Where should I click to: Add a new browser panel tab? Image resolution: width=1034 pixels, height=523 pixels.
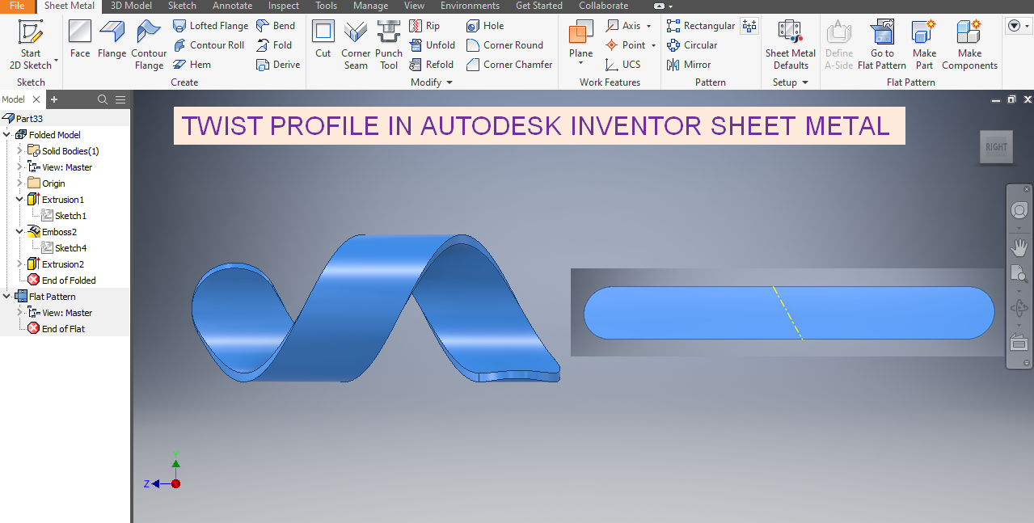click(54, 99)
